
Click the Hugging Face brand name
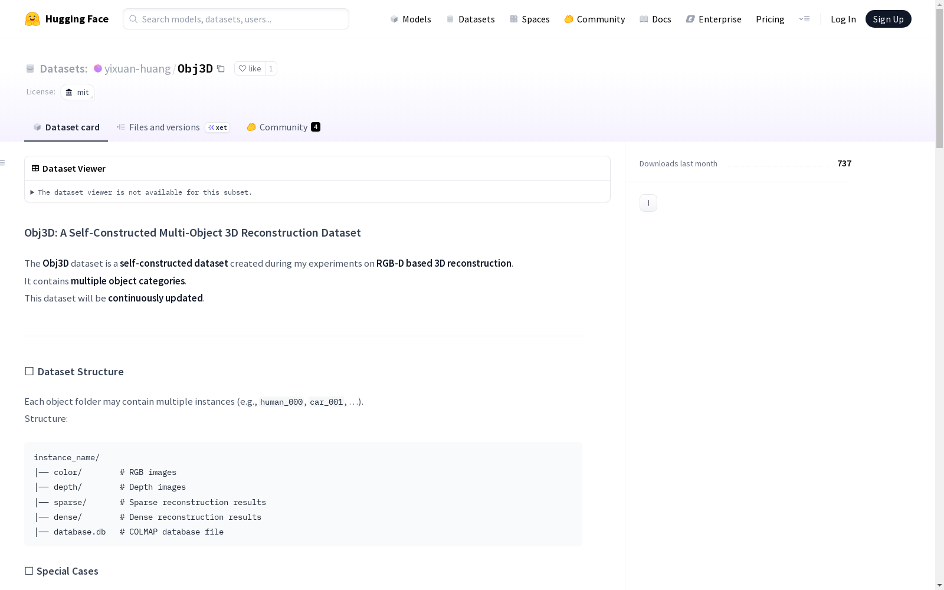coord(77,19)
